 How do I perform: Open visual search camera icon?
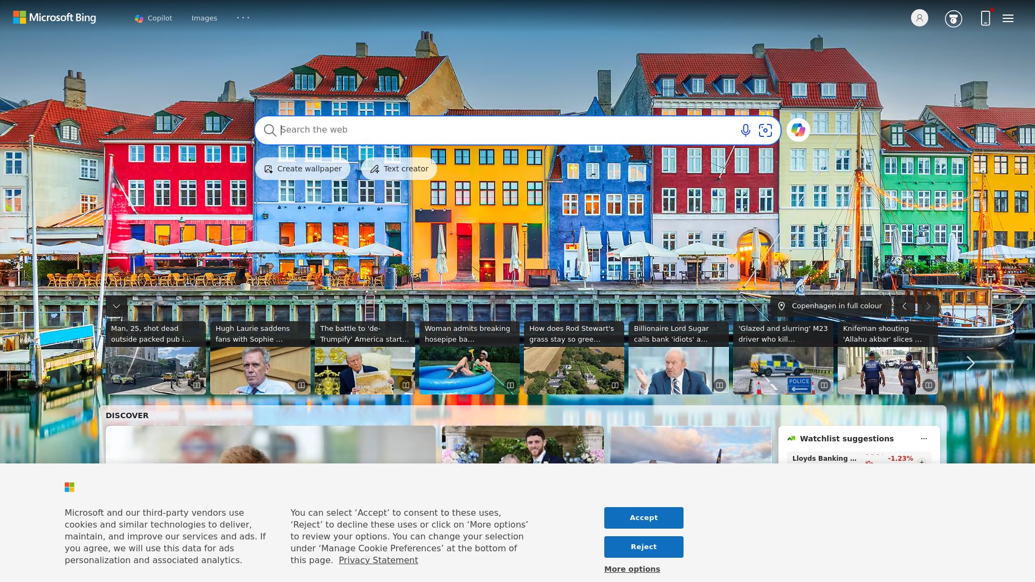[x=765, y=130]
